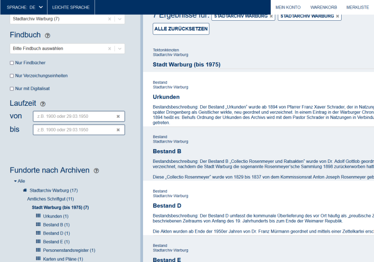The image size is (374, 262).
Task: Collapse the Alle tree node
Action: click(15, 182)
